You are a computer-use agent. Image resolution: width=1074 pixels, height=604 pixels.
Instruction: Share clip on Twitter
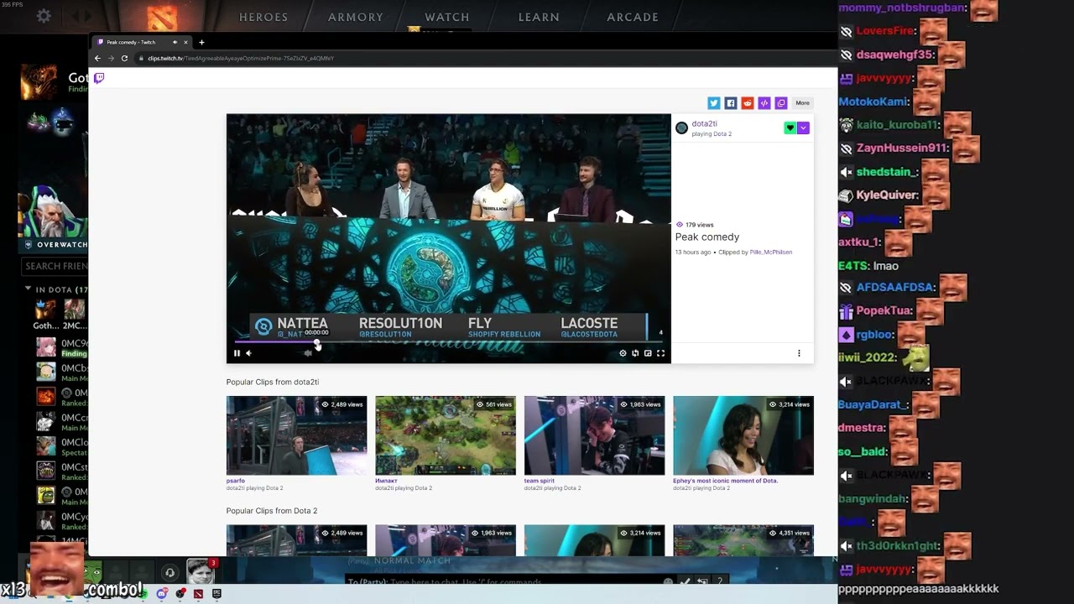[714, 103]
